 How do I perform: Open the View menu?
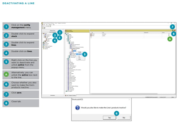coord(47,25)
